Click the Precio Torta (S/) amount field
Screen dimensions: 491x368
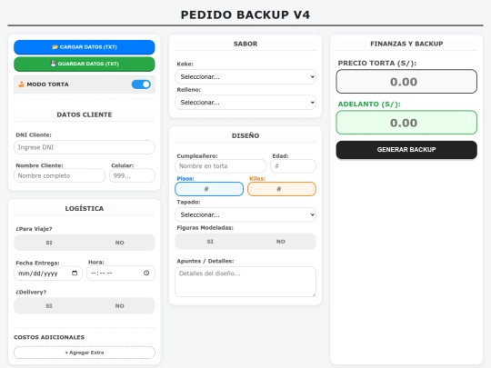coord(406,82)
